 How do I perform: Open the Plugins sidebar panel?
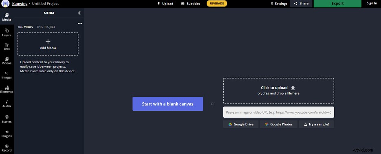click(7, 134)
